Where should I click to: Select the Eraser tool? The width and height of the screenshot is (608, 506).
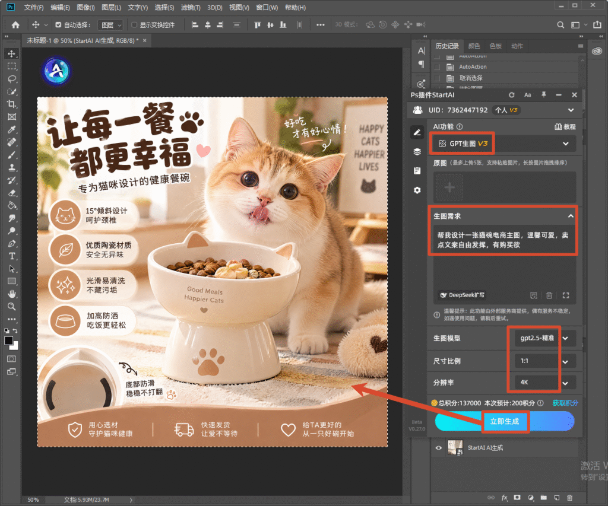point(12,193)
